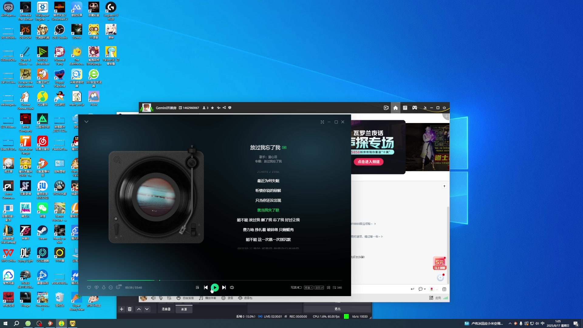The image size is (583, 328).
Task: Collapse the player with the down chevron
Action: 87,121
